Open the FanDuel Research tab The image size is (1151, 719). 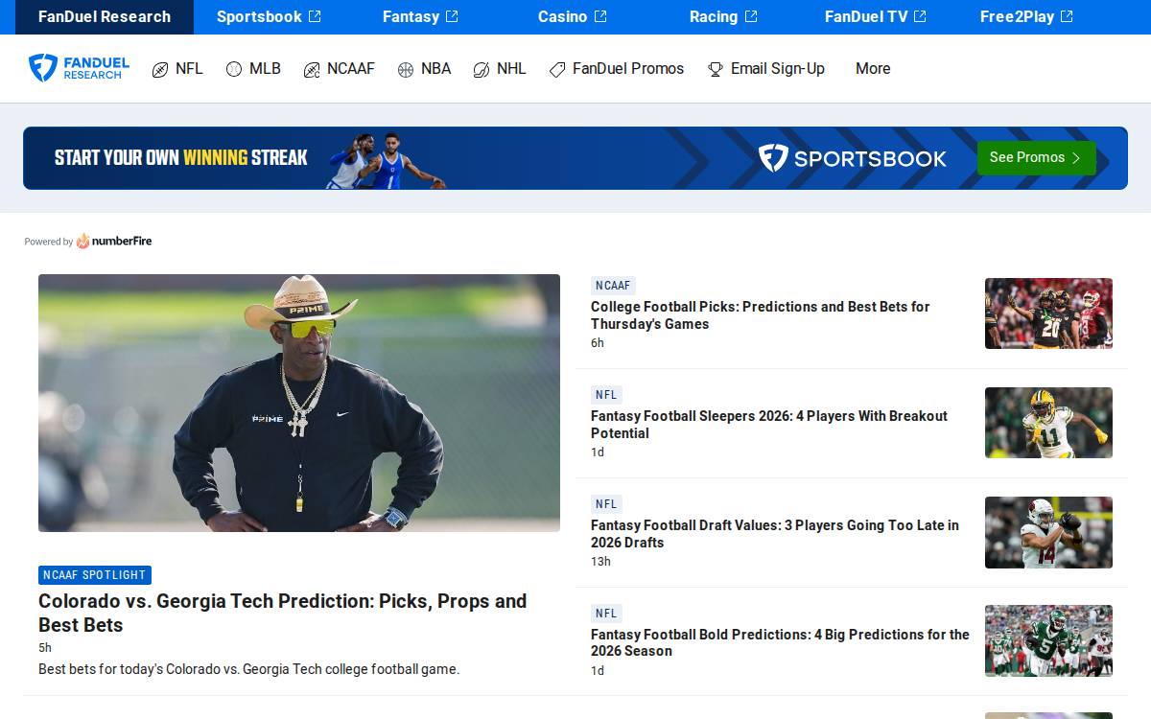[105, 16]
